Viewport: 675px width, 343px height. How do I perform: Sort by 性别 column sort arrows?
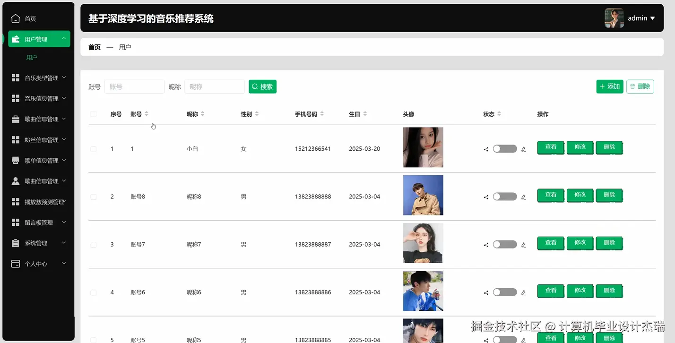click(x=257, y=114)
